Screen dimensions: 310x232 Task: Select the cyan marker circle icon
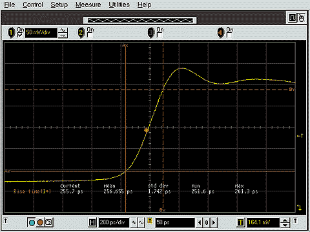(x=32, y=222)
